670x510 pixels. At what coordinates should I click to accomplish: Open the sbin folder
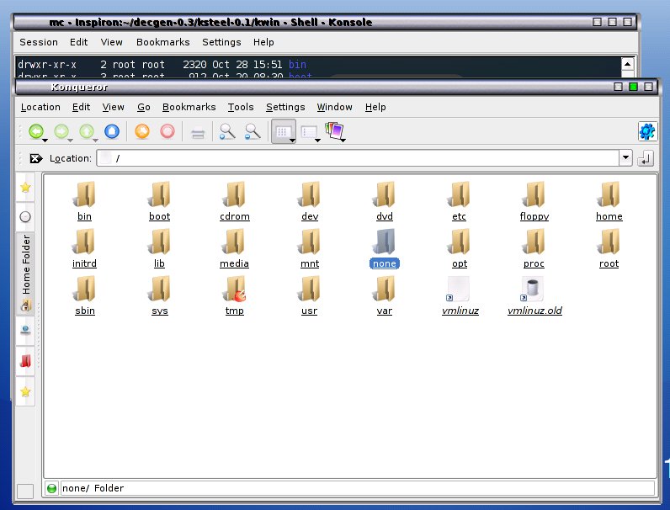[x=85, y=295]
